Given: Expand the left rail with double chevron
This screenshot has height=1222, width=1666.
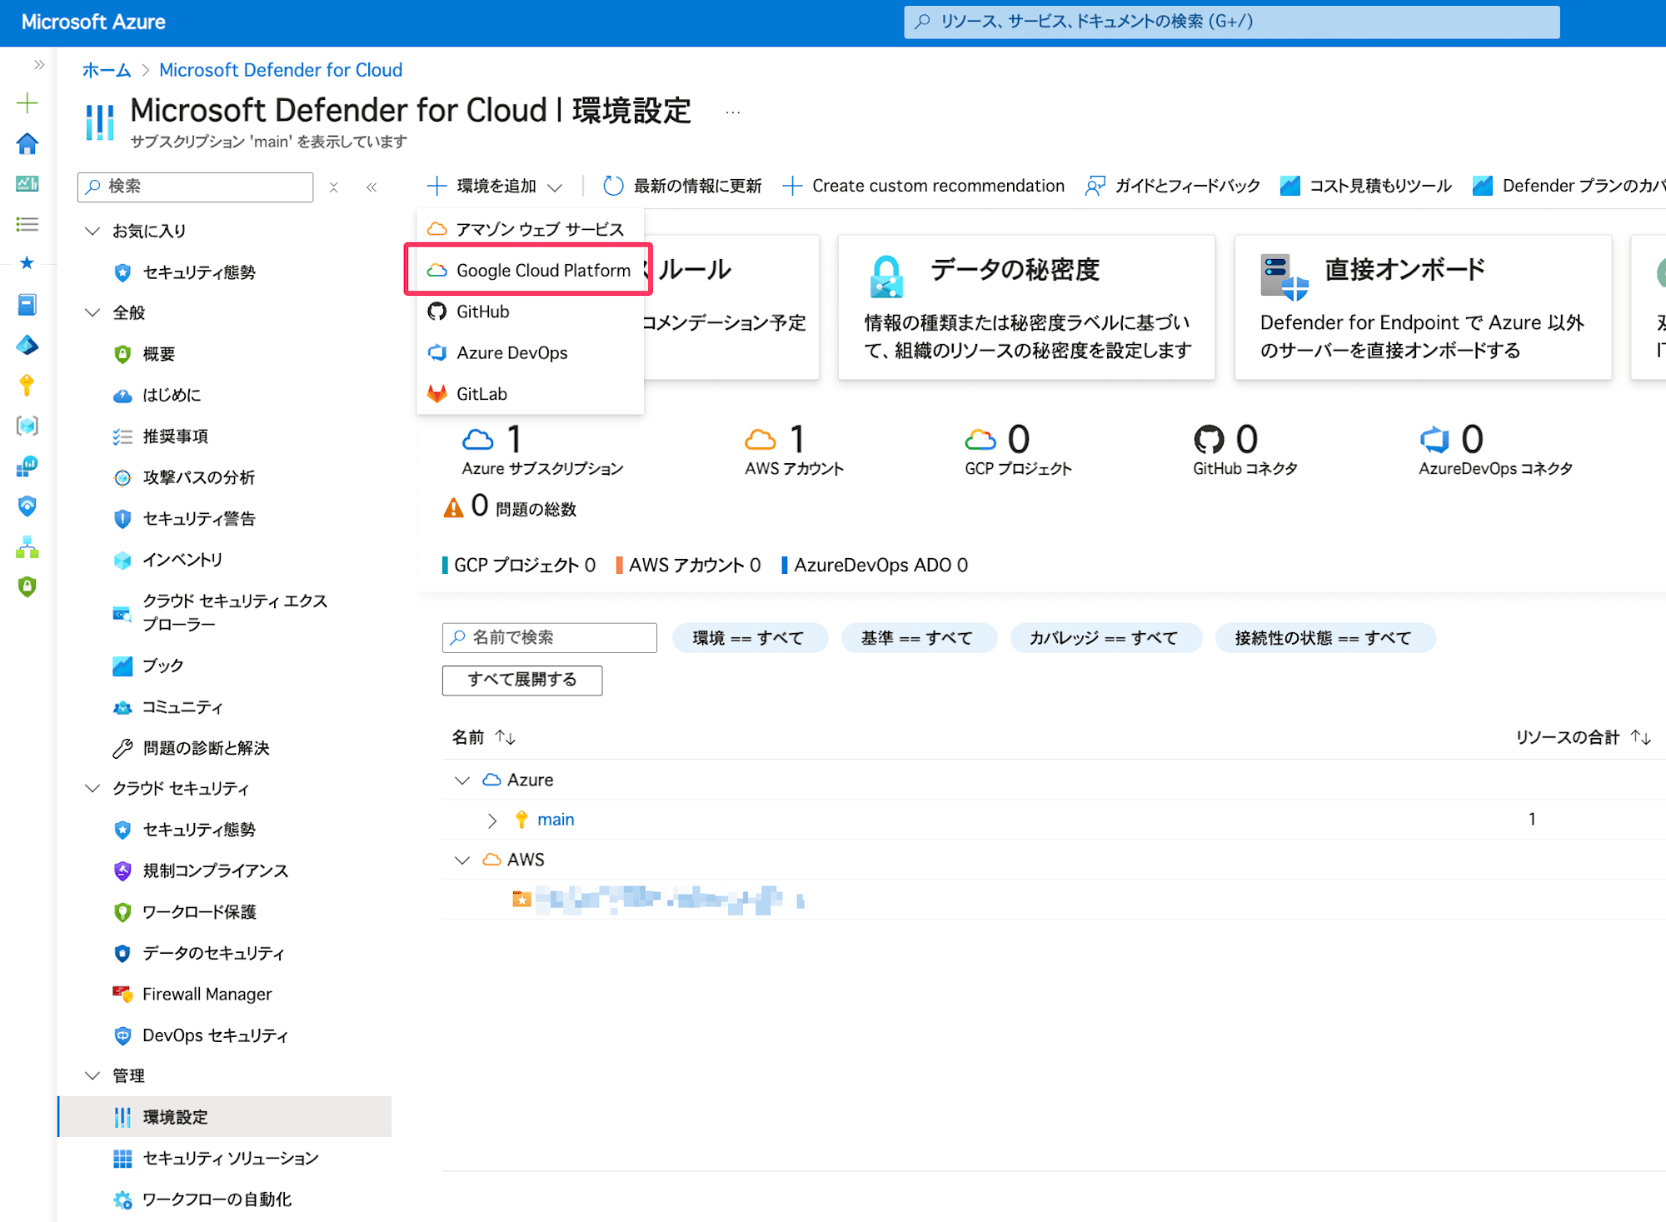Looking at the screenshot, I should pyautogui.click(x=38, y=65).
